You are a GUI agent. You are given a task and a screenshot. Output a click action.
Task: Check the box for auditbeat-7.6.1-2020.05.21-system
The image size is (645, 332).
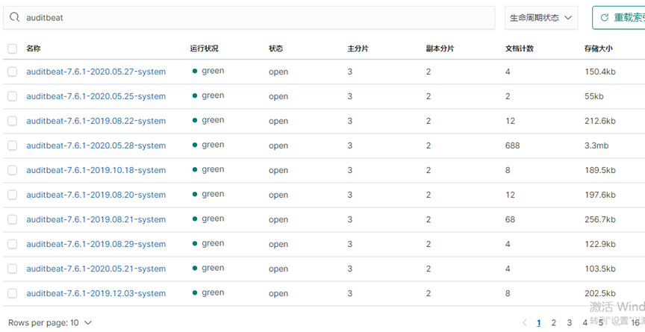click(x=13, y=269)
